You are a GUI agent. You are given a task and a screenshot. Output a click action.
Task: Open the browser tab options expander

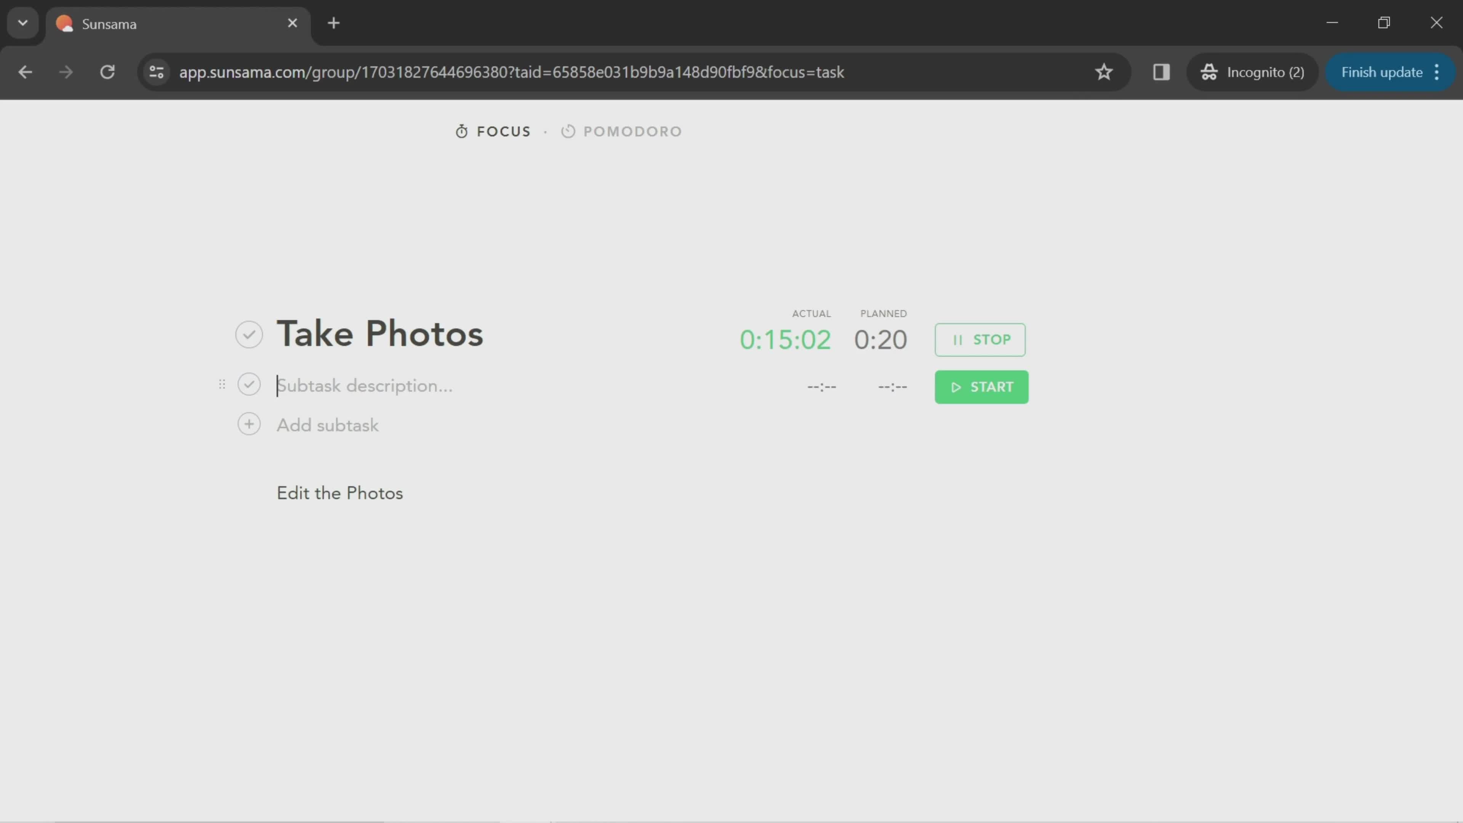(x=22, y=22)
